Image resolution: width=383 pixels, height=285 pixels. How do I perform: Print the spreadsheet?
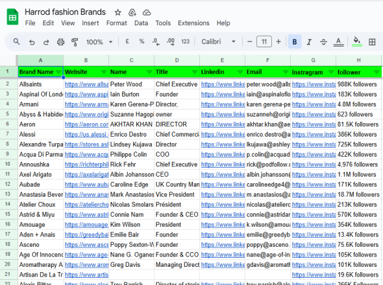tap(60, 42)
